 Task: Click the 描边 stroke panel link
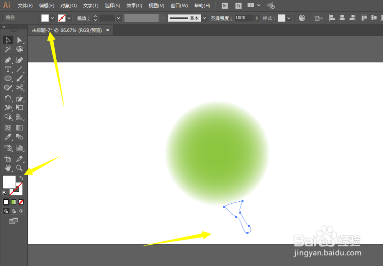pyautogui.click(x=83, y=18)
